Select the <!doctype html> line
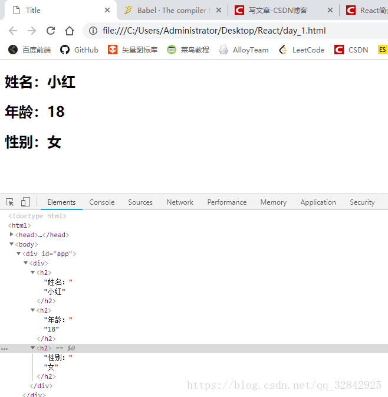Image resolution: width=388 pixels, height=397 pixels. pos(37,216)
